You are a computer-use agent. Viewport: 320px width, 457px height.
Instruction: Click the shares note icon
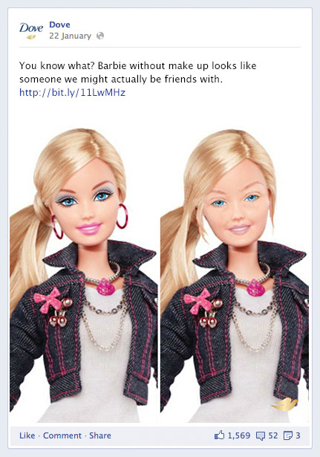pos(287,435)
